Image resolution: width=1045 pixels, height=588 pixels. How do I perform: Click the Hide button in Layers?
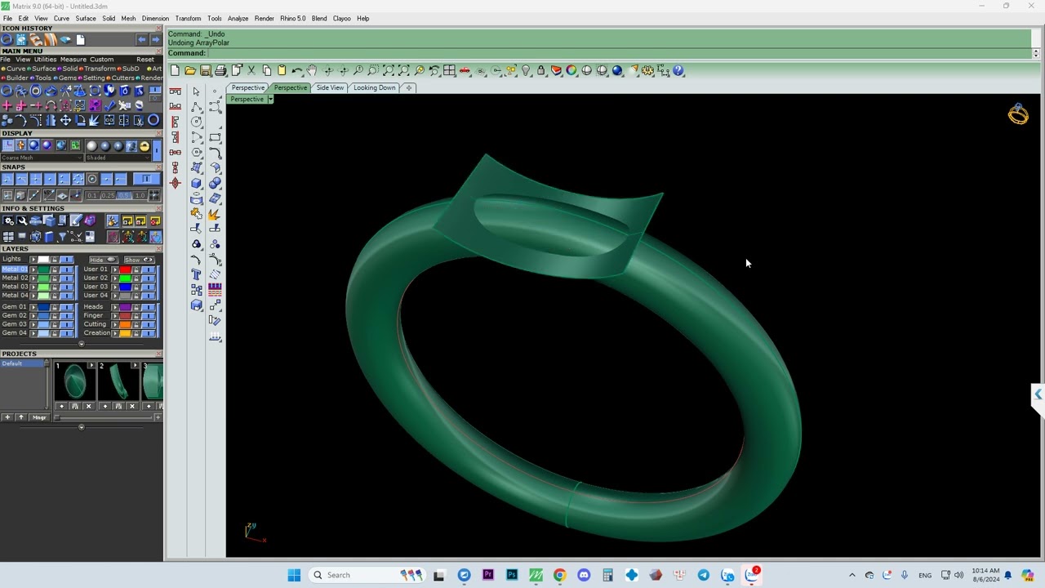click(104, 260)
